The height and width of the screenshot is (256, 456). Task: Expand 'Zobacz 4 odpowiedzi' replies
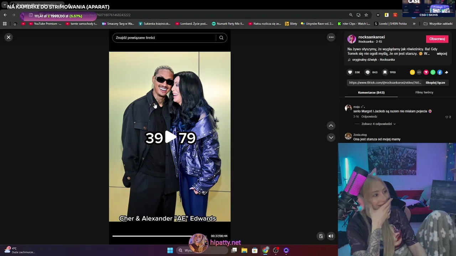click(378, 124)
